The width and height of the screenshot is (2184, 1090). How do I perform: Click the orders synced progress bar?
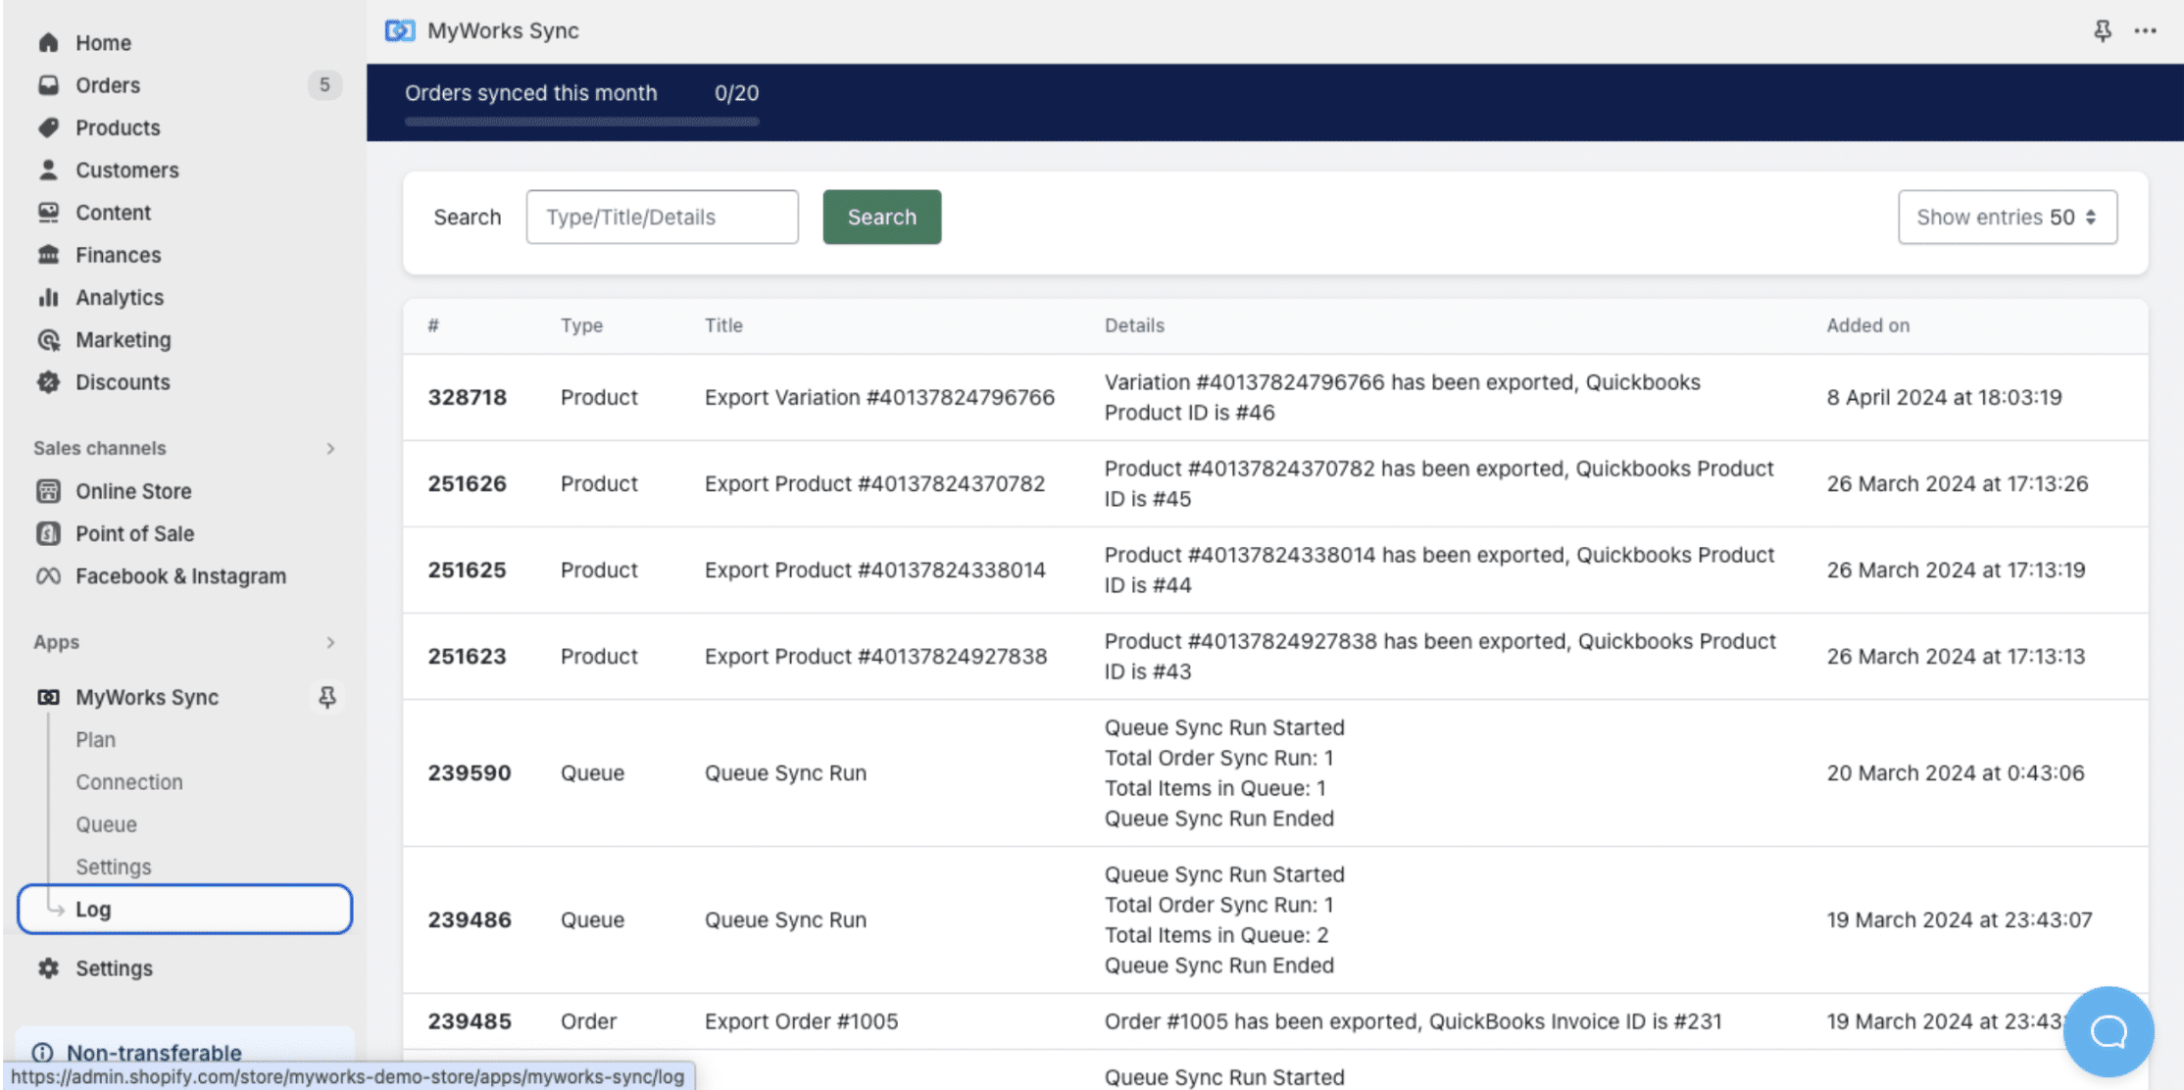582,122
